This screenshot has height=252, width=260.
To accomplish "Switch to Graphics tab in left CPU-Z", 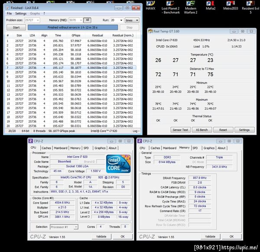I will coord(100,148).
